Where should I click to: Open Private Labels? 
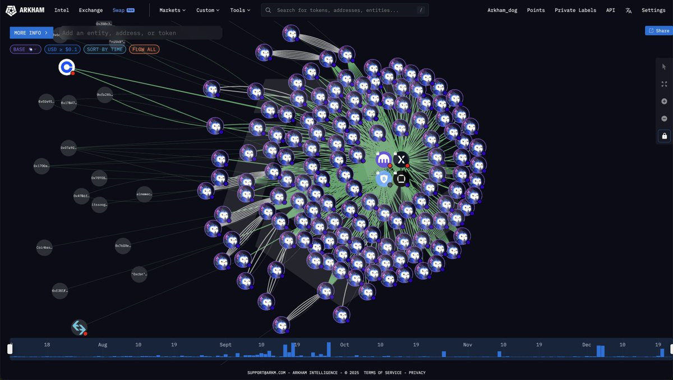click(x=575, y=10)
